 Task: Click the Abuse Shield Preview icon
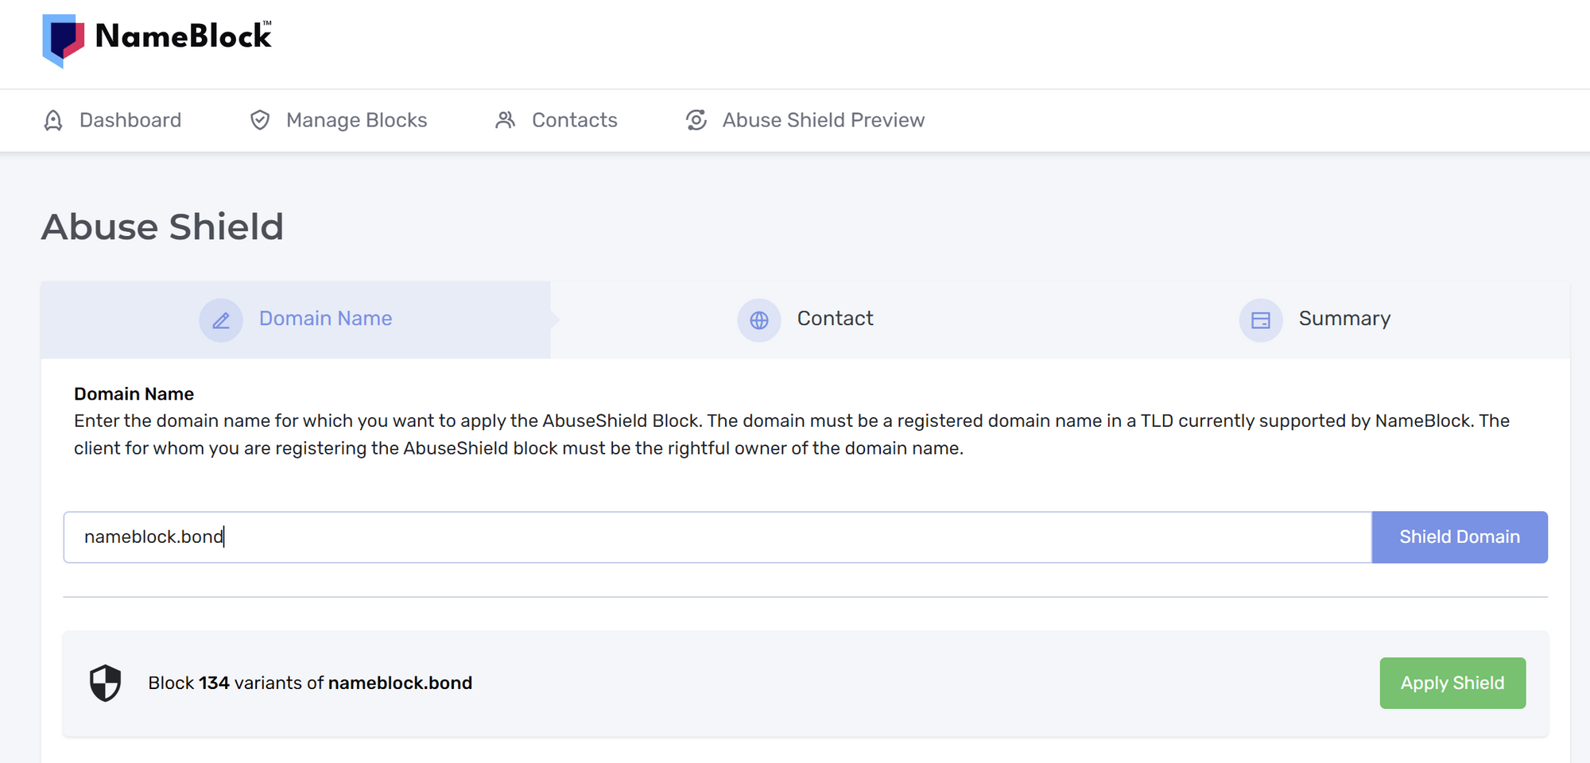(x=696, y=120)
